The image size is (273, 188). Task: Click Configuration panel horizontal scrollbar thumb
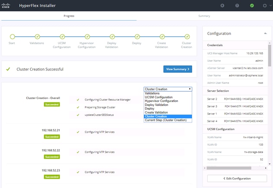[229, 168]
